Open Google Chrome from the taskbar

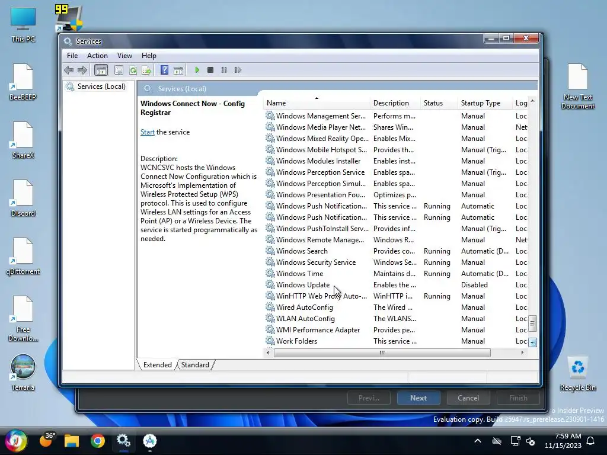[x=98, y=441]
